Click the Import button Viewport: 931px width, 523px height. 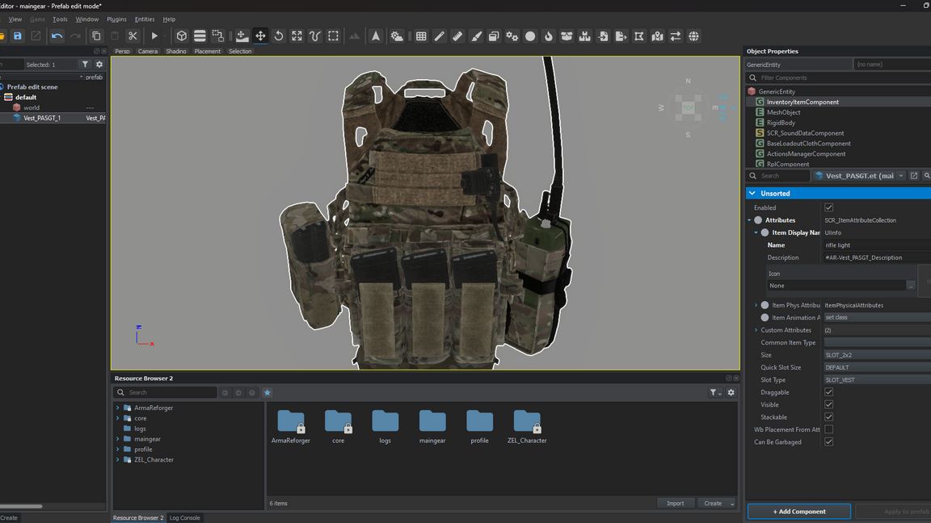click(x=675, y=504)
